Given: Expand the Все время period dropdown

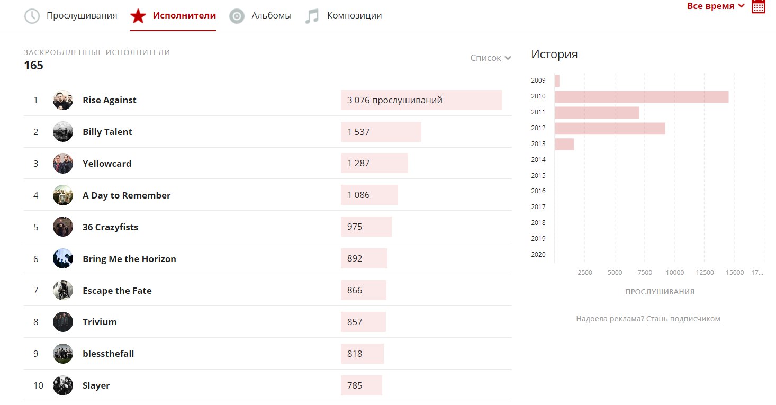Looking at the screenshot, I should coord(716,6).
